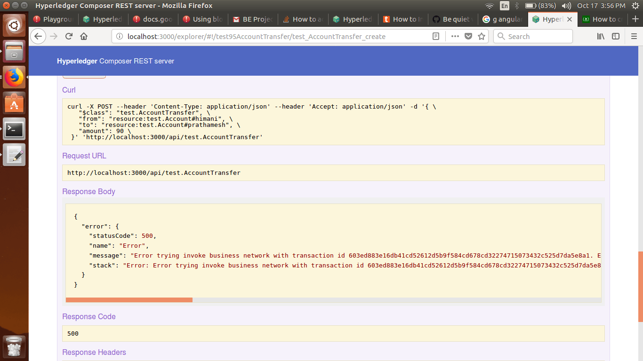
Task: Click the Request URL heading
Action: point(84,156)
